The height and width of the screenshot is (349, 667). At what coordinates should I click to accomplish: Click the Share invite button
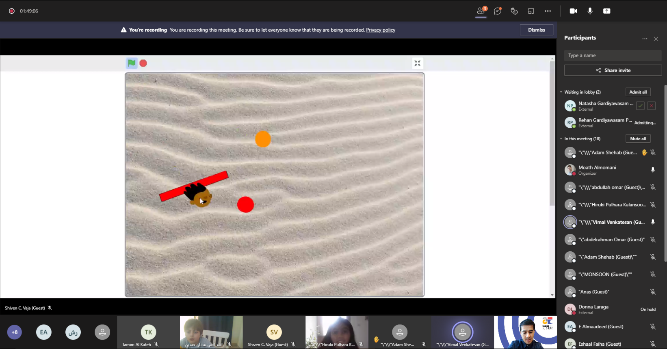click(x=613, y=70)
